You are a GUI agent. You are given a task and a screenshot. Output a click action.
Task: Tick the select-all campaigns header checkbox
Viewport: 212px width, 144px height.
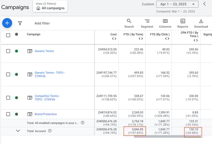pos(8,35)
